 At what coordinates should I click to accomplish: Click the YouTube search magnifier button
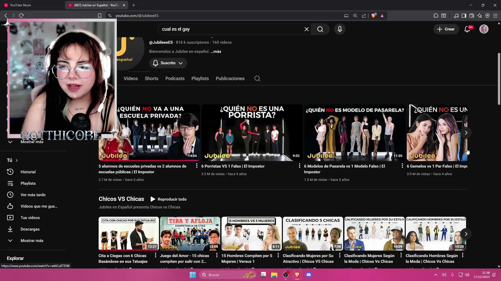tap(320, 29)
